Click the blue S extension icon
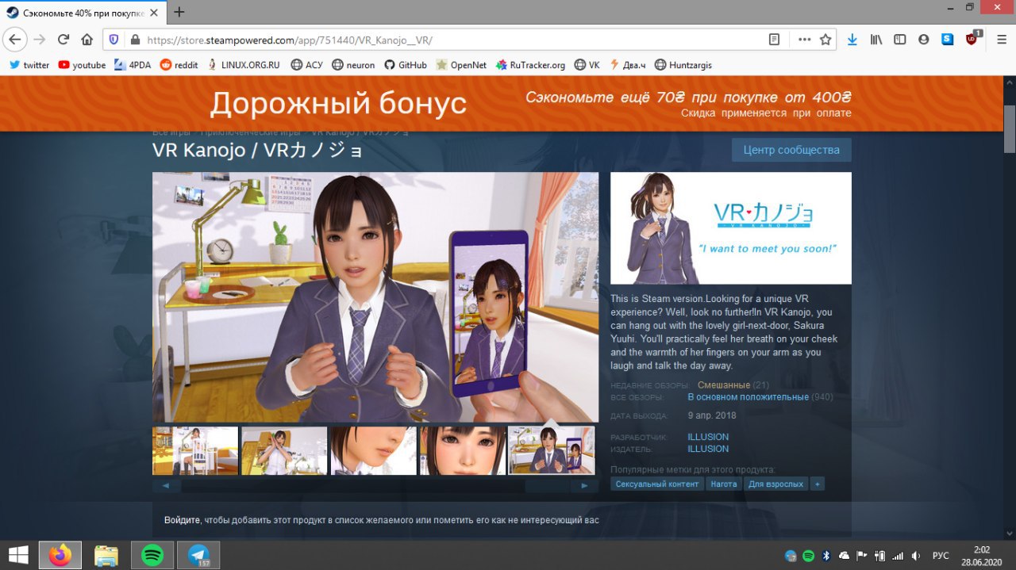This screenshot has width=1016, height=570. coord(948,40)
